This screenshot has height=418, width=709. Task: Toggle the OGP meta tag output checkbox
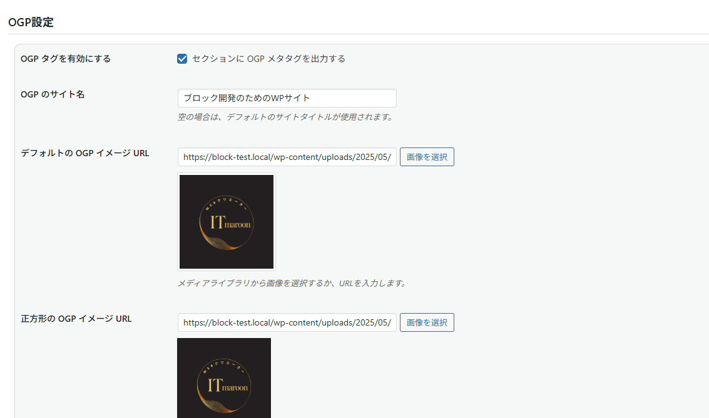[182, 59]
